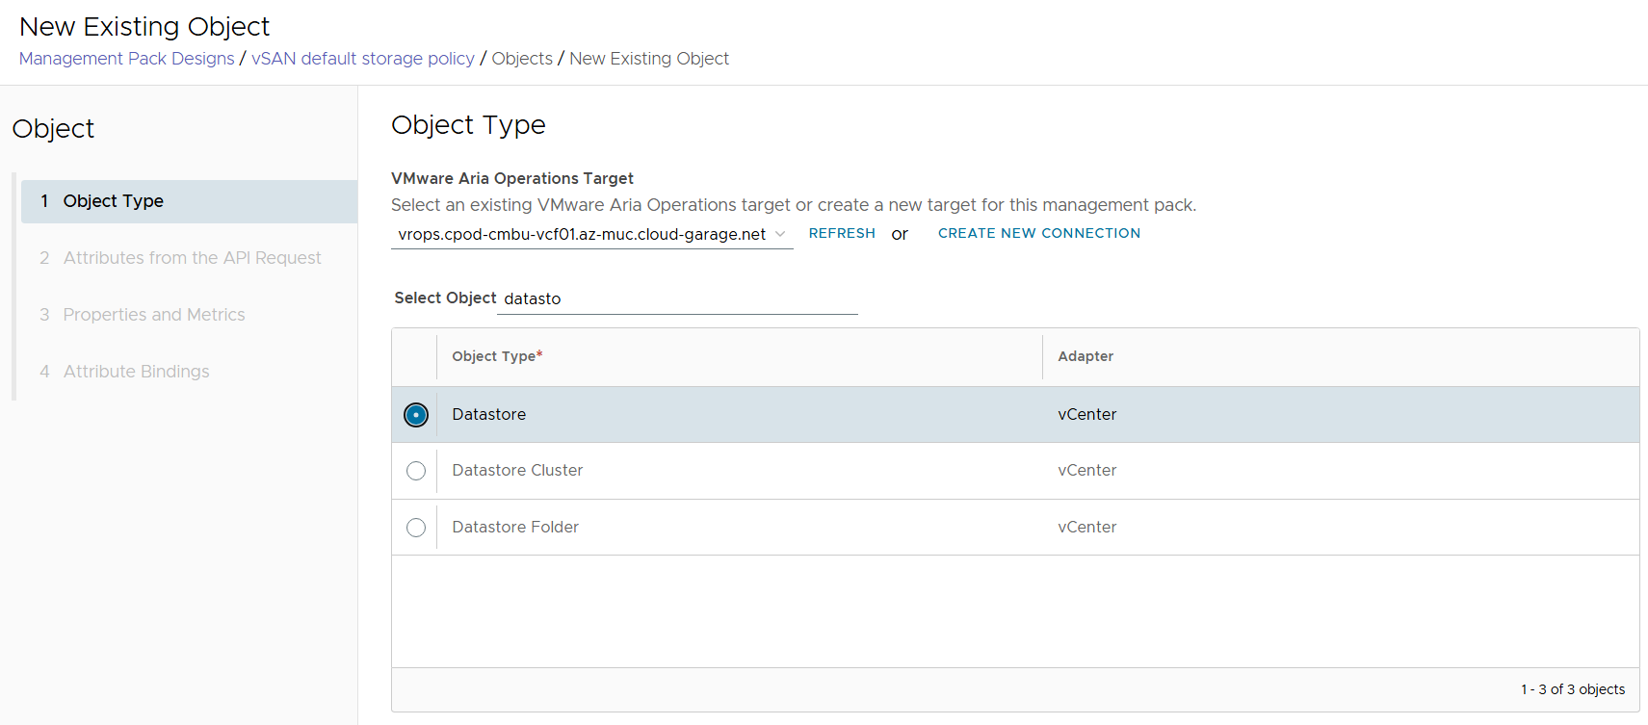This screenshot has width=1648, height=725.
Task: Click CREATE NEW CONNECTION
Action: pyautogui.click(x=1038, y=233)
